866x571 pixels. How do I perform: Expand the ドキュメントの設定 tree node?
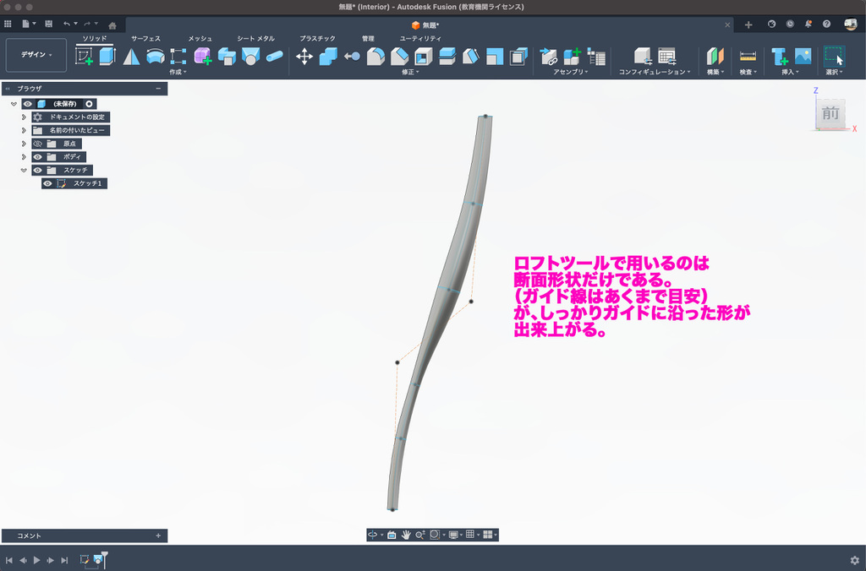click(24, 117)
